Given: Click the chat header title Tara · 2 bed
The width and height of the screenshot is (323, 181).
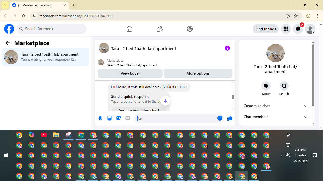Looking at the screenshot, I should click(144, 49).
